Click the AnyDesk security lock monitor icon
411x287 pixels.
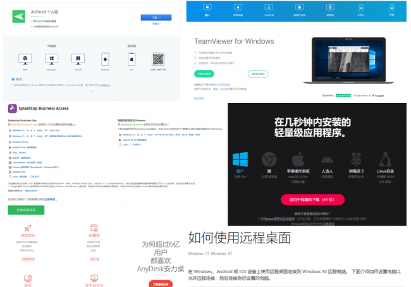pos(28,278)
